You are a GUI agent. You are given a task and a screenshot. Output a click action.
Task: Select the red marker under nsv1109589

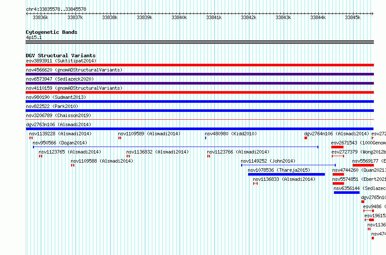point(120,138)
